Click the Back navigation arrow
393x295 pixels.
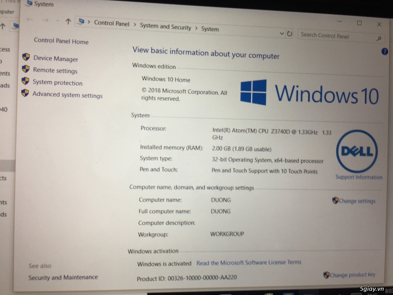point(30,19)
